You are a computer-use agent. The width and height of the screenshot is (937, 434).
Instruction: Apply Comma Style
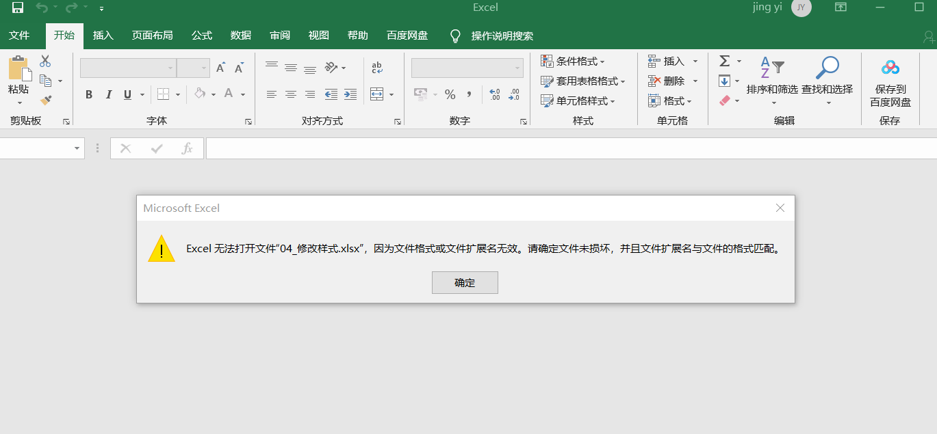pos(469,94)
